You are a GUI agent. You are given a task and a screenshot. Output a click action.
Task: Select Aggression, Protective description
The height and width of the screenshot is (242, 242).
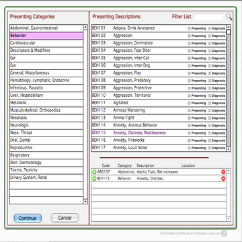[132, 88]
